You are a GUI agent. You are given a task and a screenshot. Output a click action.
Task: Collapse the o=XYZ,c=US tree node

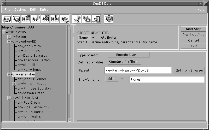4,32
